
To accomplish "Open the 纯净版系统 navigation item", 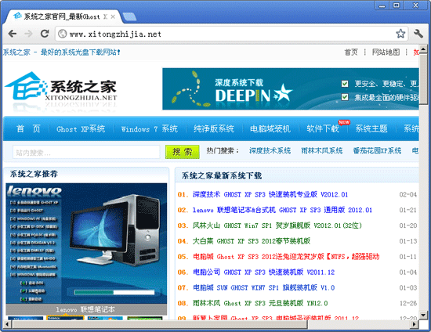I will tap(214, 128).
